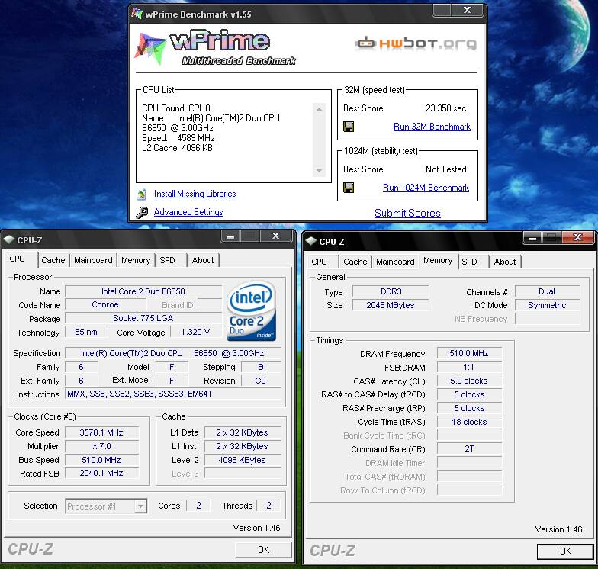Select CPU tab in left CPU-Z
This screenshot has width=598, height=569.
click(18, 259)
